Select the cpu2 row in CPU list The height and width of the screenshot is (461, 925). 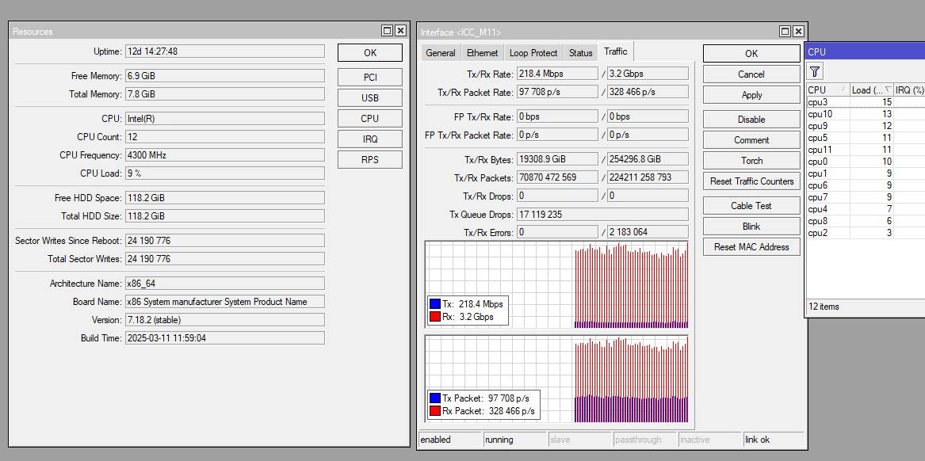pos(866,233)
